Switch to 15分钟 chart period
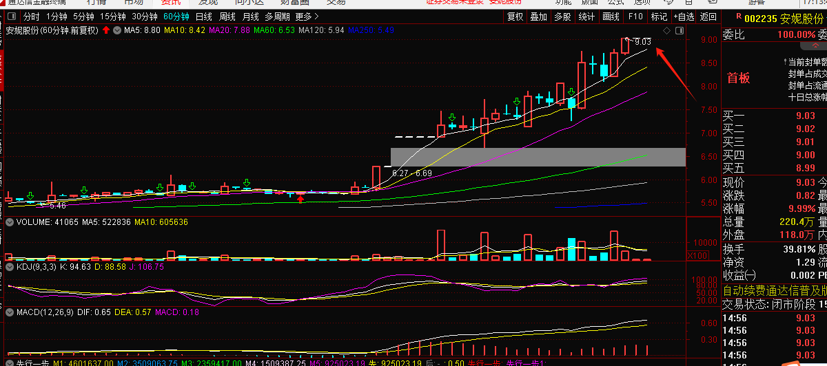The height and width of the screenshot is (366, 827). point(112,17)
